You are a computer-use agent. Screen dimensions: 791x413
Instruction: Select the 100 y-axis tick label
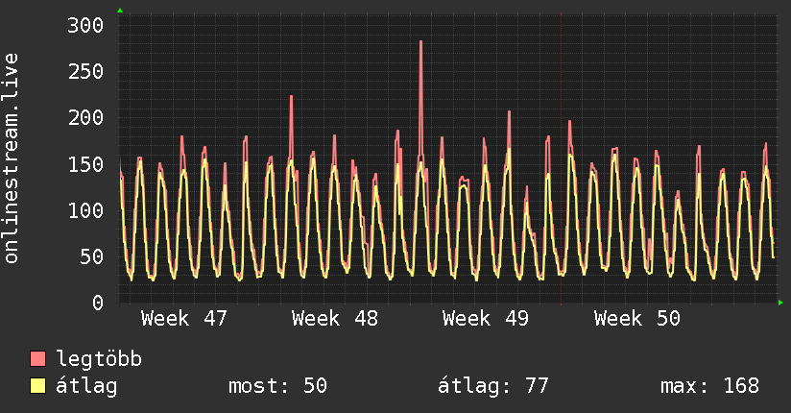point(84,210)
